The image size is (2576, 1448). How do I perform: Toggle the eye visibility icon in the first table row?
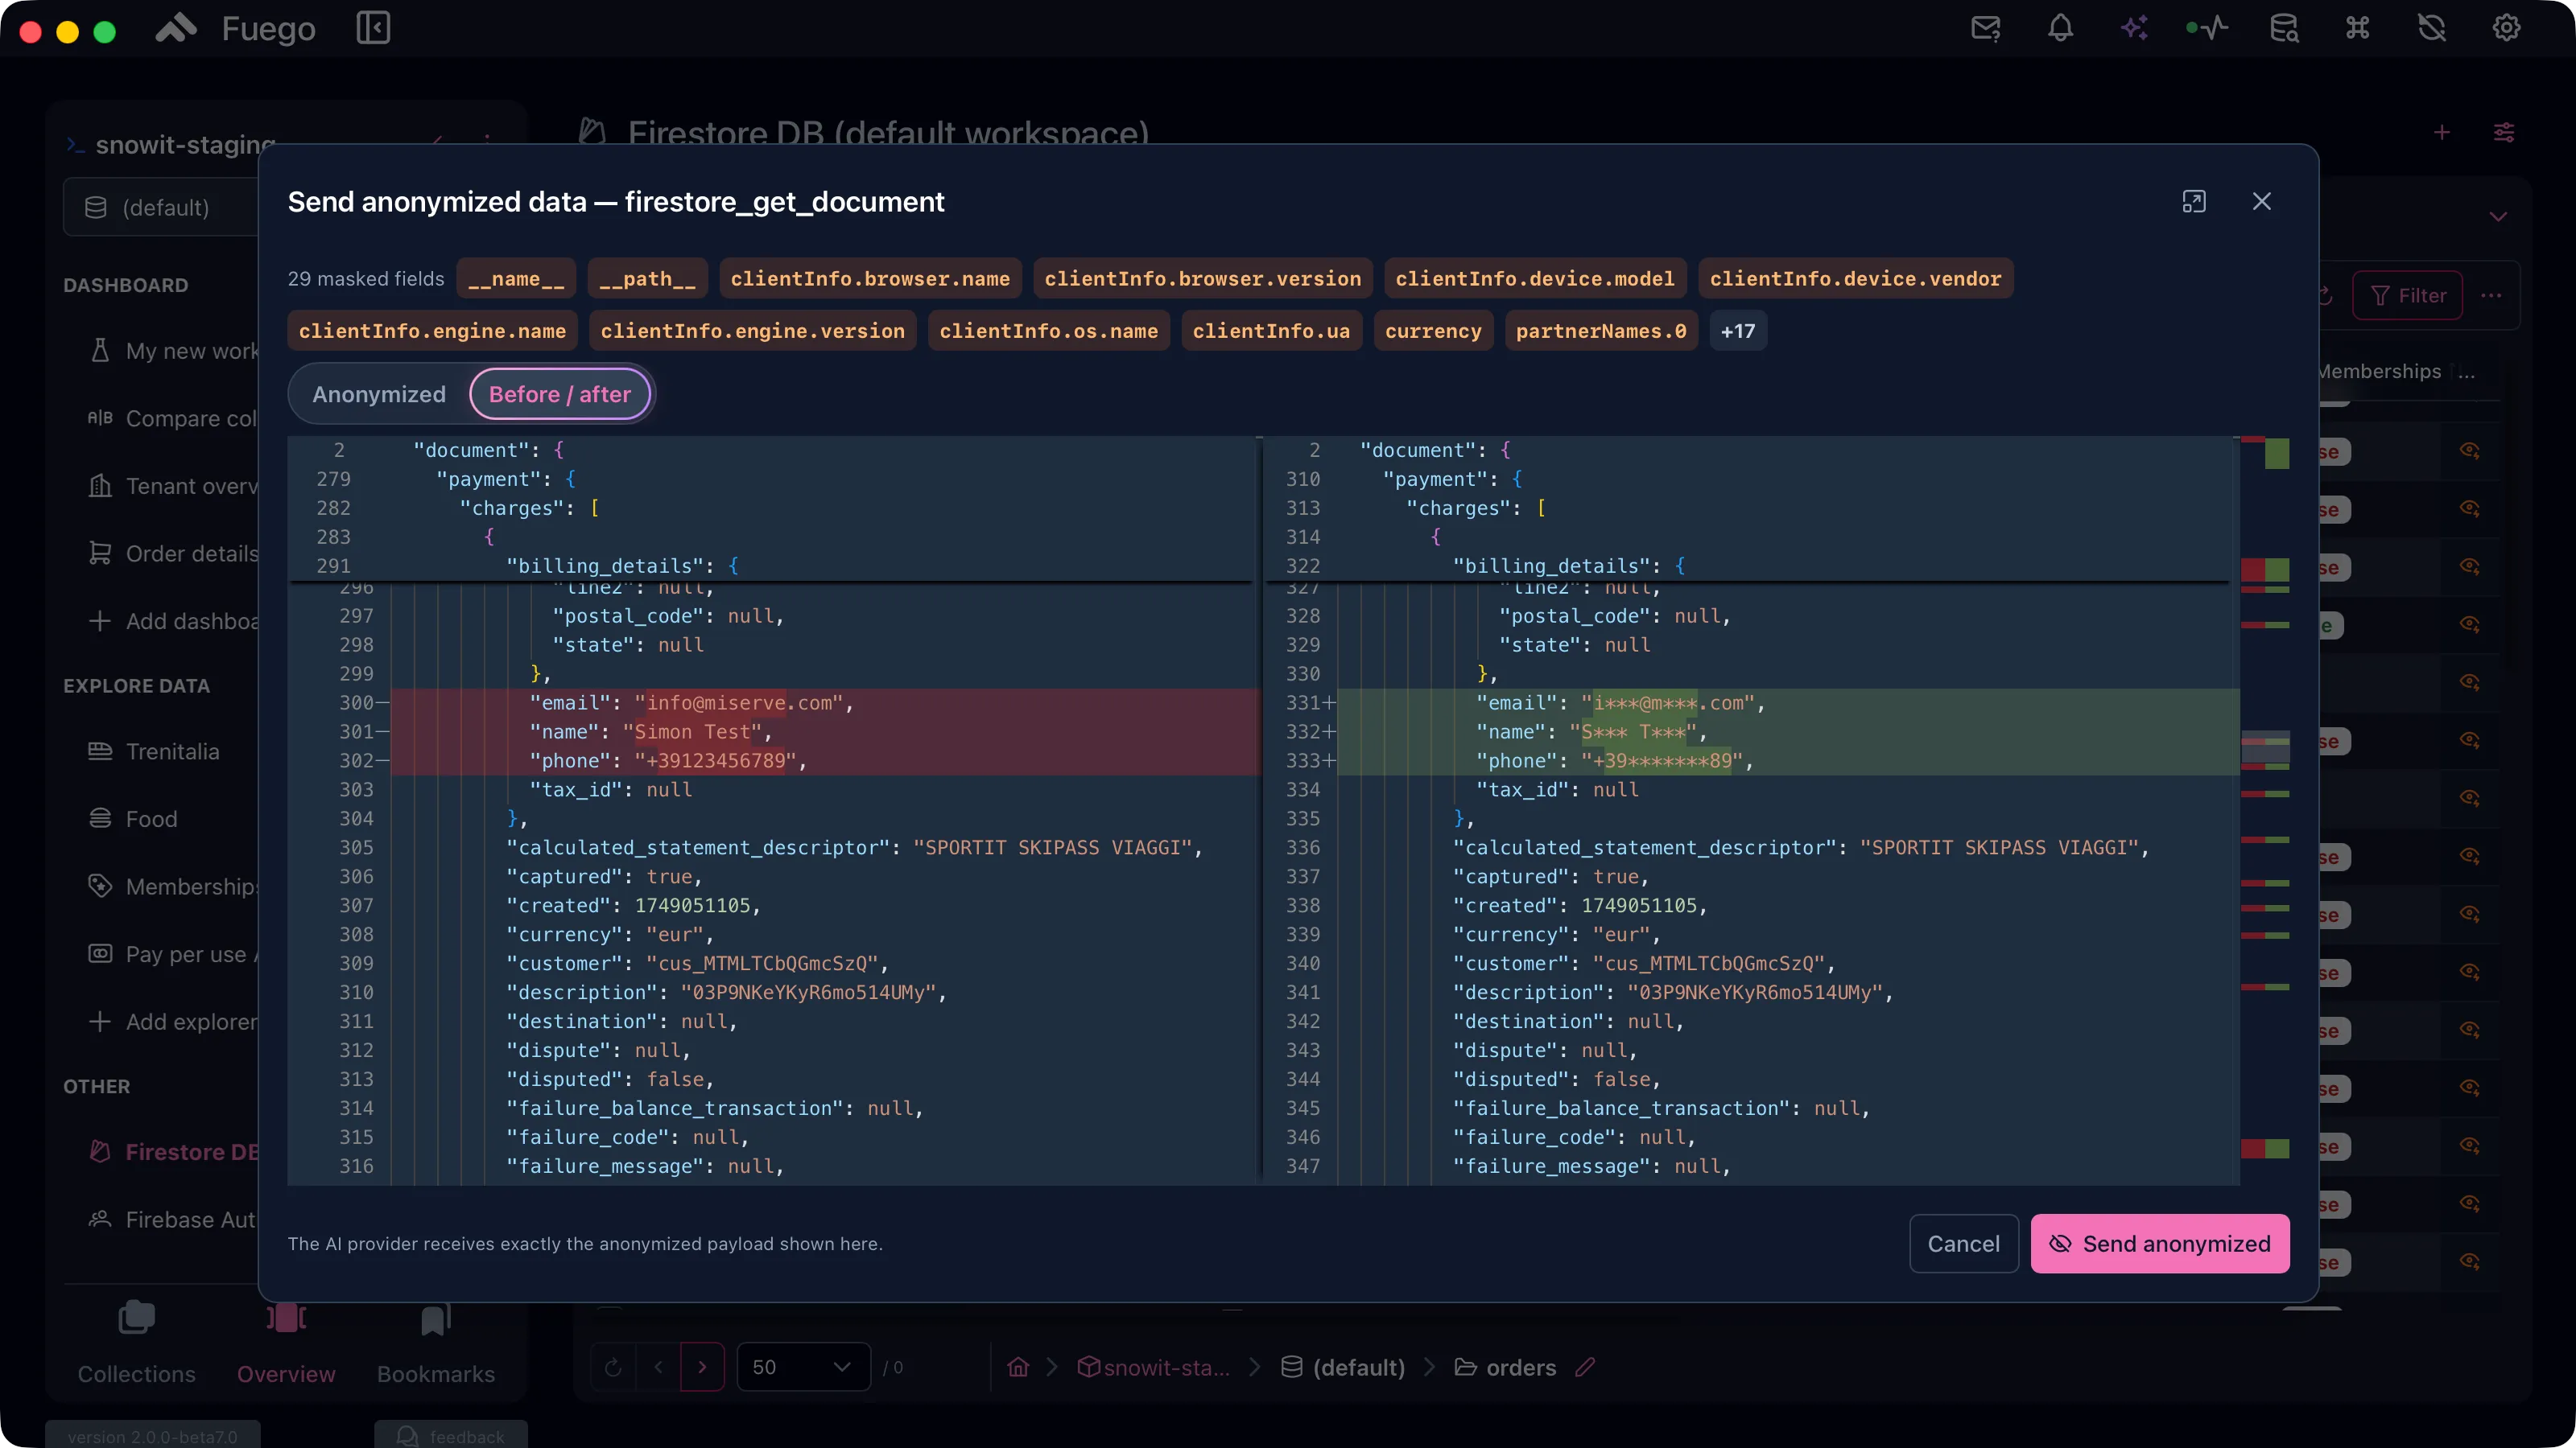click(2470, 450)
